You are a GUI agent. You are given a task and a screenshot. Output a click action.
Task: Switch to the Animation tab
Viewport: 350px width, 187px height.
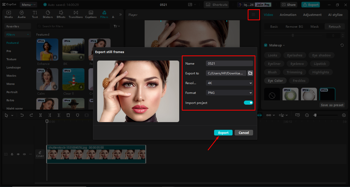288,15
